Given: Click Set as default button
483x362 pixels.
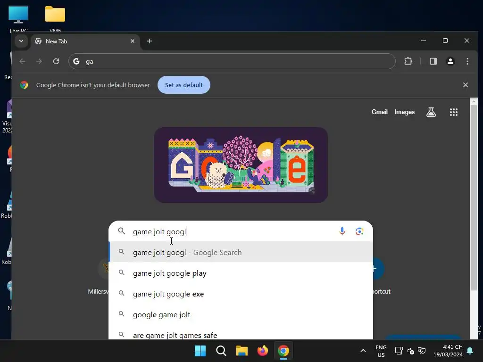Looking at the screenshot, I should tap(184, 85).
